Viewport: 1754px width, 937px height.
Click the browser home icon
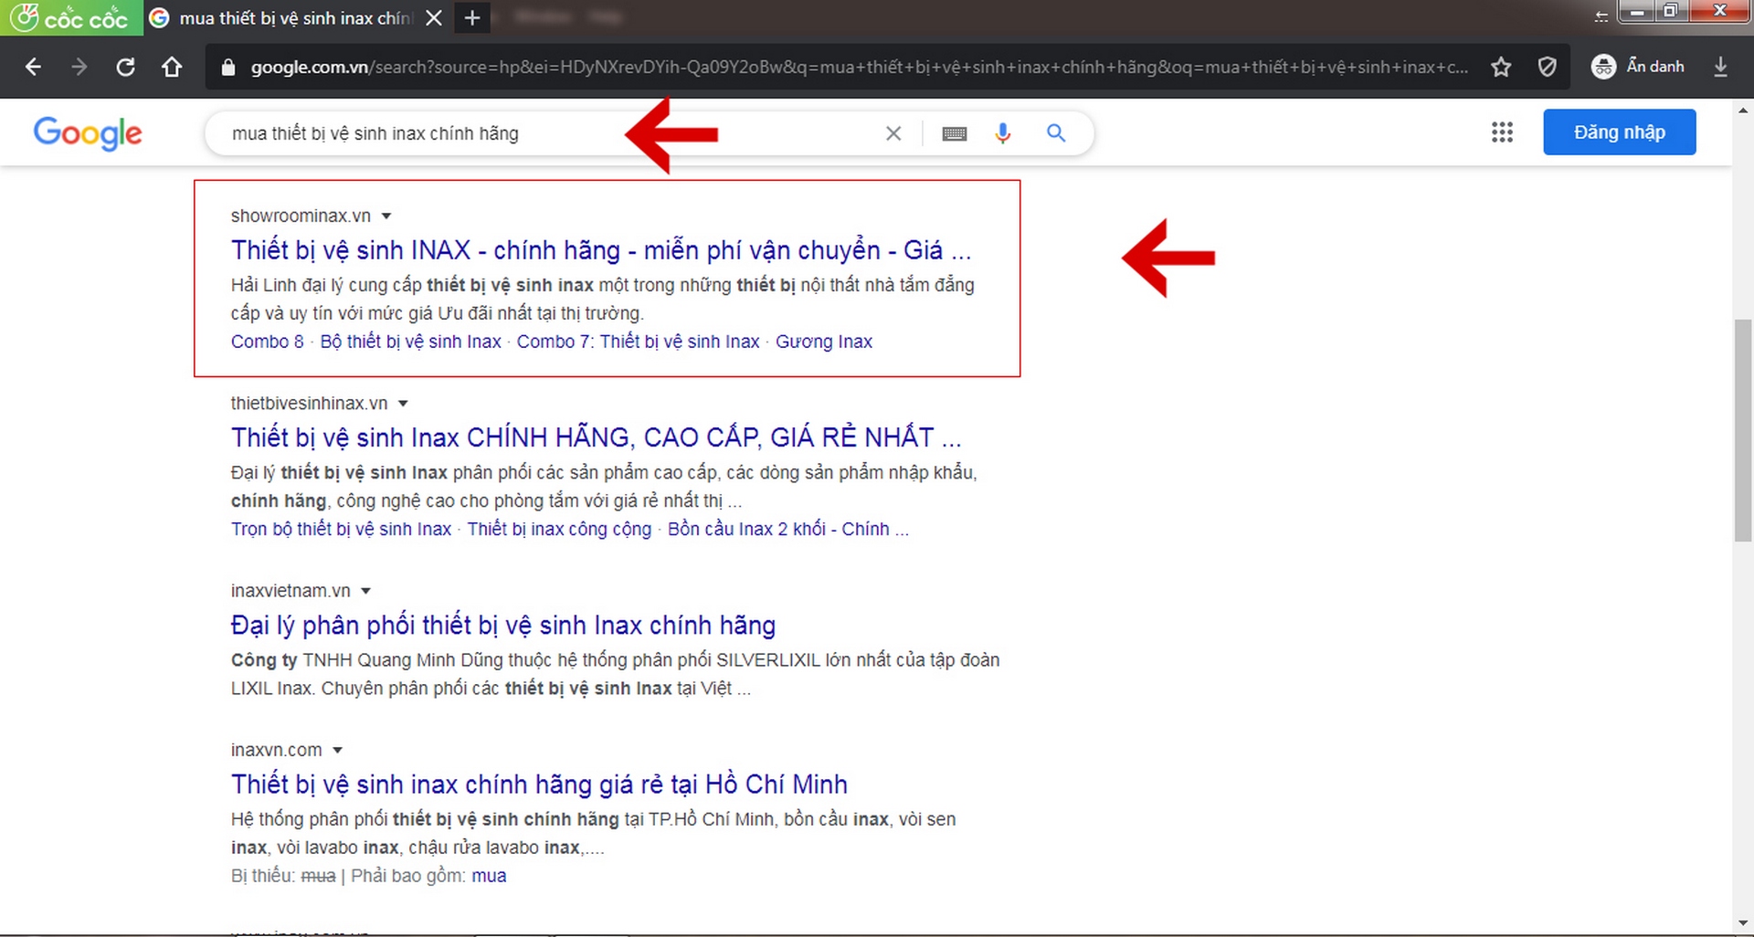(x=172, y=66)
